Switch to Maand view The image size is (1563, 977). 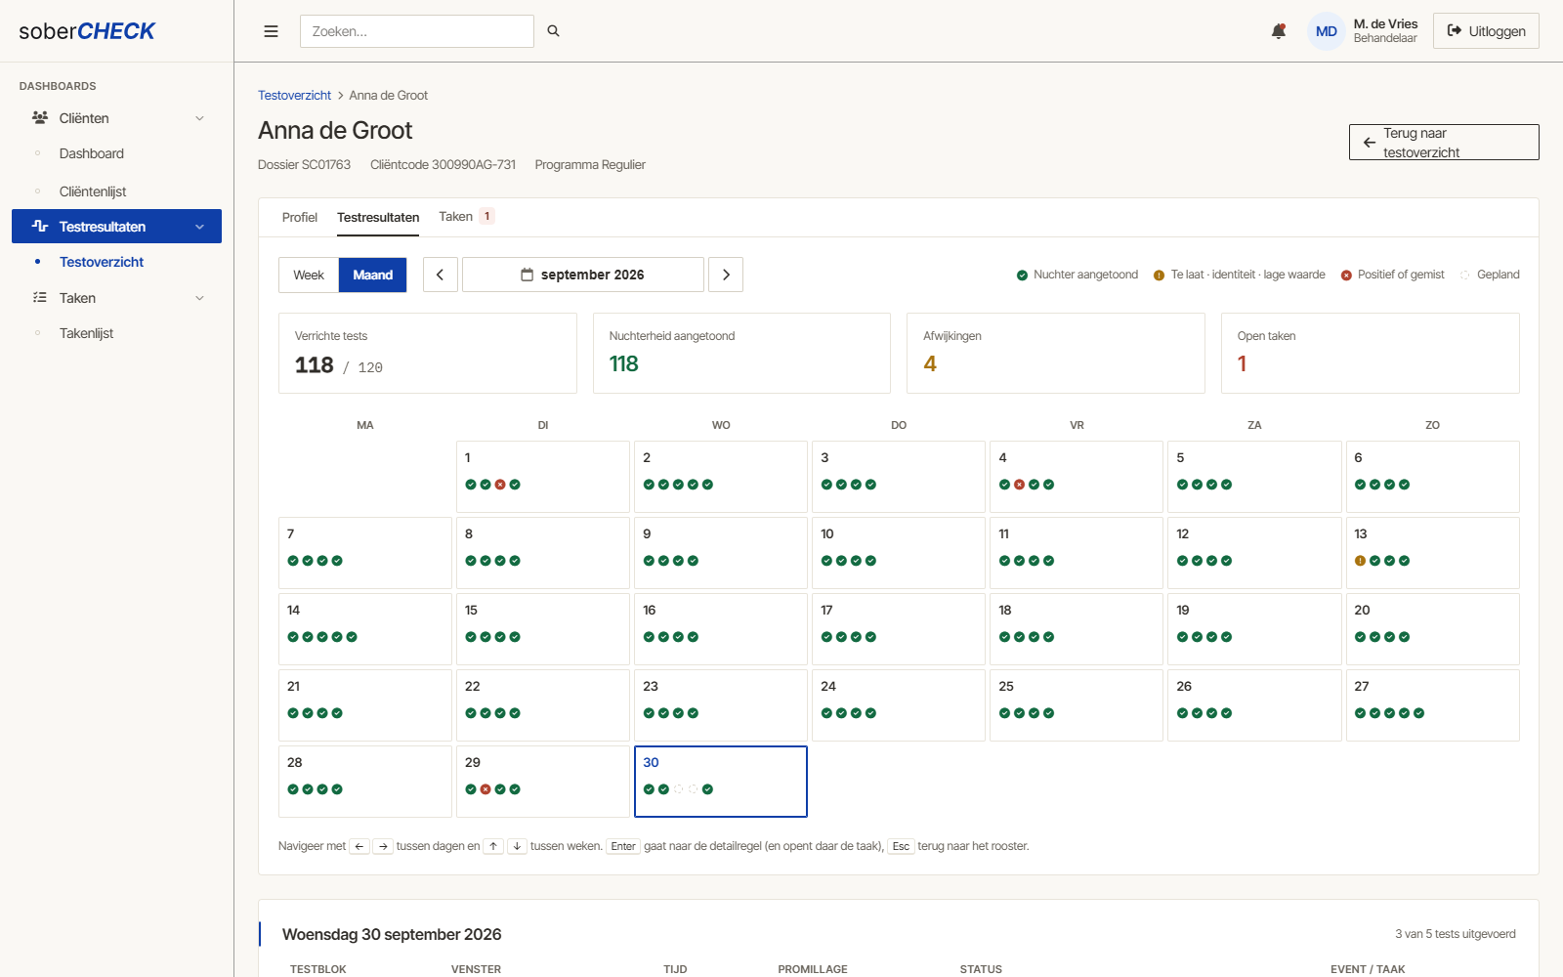(x=373, y=275)
